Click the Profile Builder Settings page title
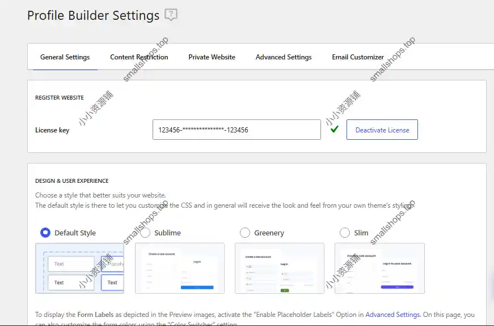The height and width of the screenshot is (326, 494). 93,15
